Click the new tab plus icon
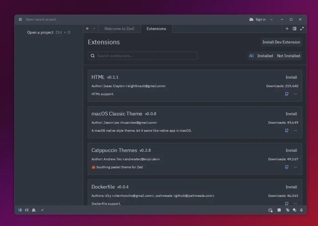 [287, 29]
